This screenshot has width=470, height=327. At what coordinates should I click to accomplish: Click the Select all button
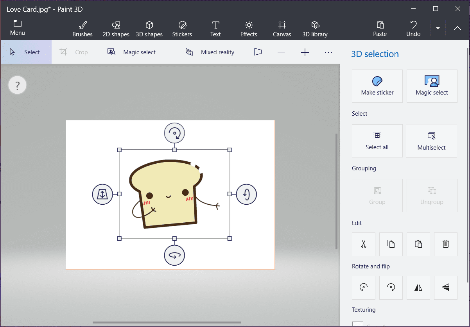pos(377,141)
